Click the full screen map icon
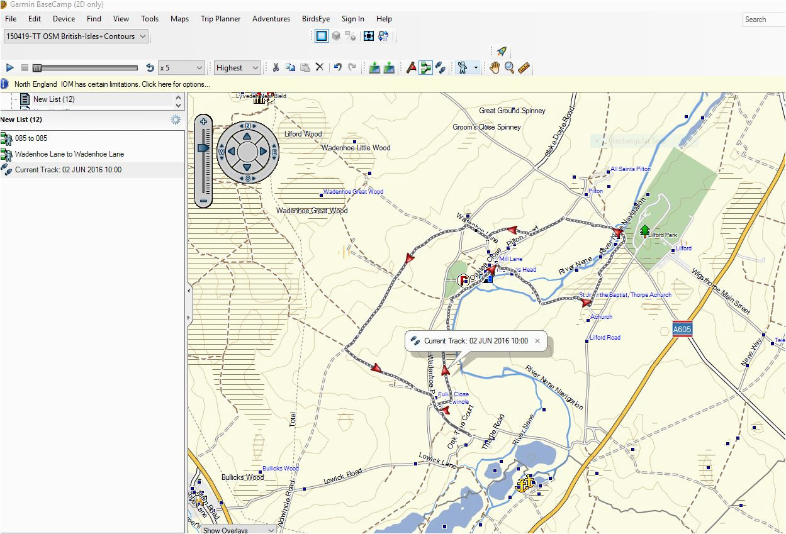 [x=369, y=36]
